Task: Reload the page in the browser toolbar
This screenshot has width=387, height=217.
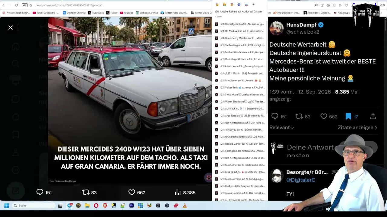Action: (16, 5)
